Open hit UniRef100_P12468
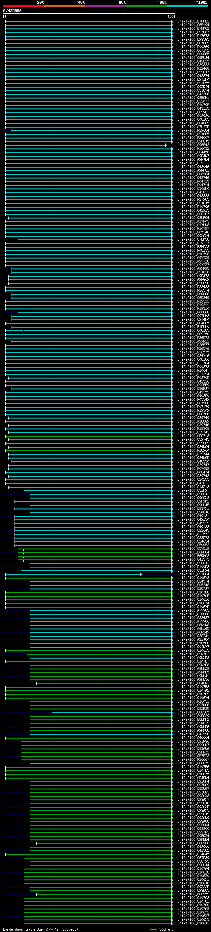211x932 pixels. click(x=193, y=68)
